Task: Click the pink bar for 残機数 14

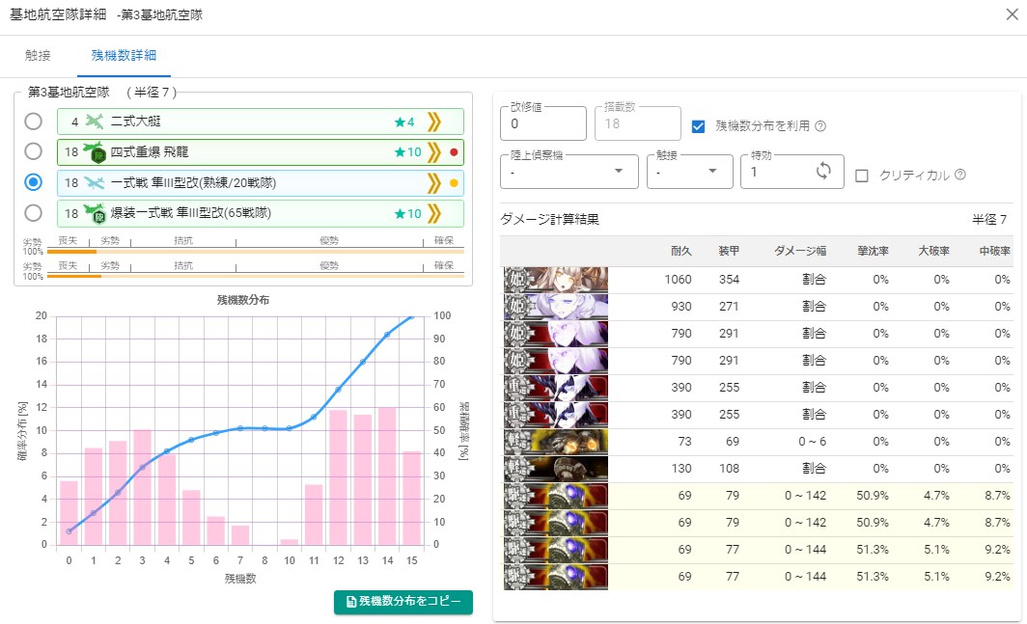Action: 387,475
